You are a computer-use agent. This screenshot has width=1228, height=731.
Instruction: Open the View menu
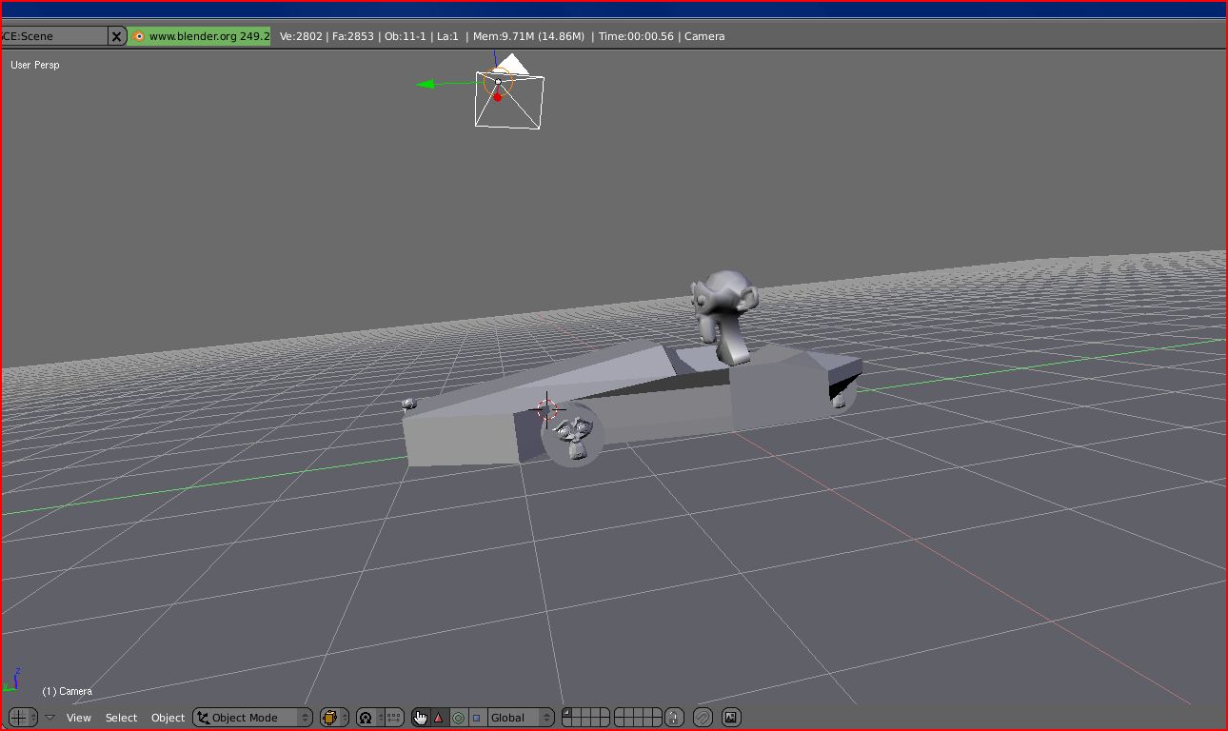tap(79, 718)
